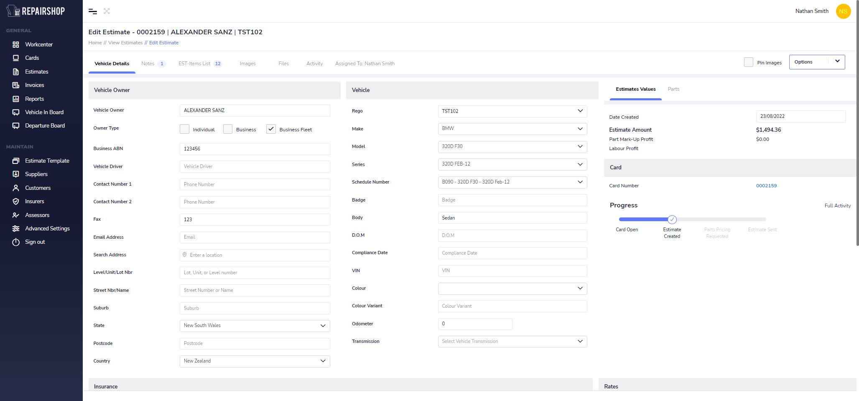Click the Card Open progress step

pyautogui.click(x=627, y=230)
